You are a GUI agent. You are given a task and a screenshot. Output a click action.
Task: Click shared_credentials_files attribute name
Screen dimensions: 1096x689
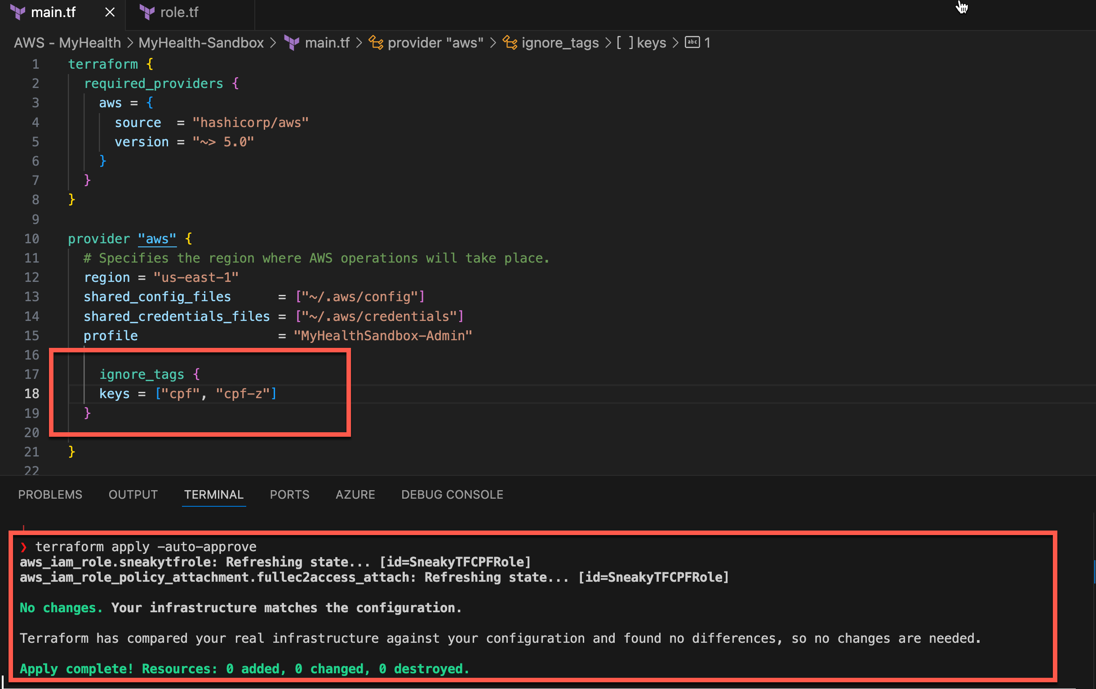coord(177,316)
